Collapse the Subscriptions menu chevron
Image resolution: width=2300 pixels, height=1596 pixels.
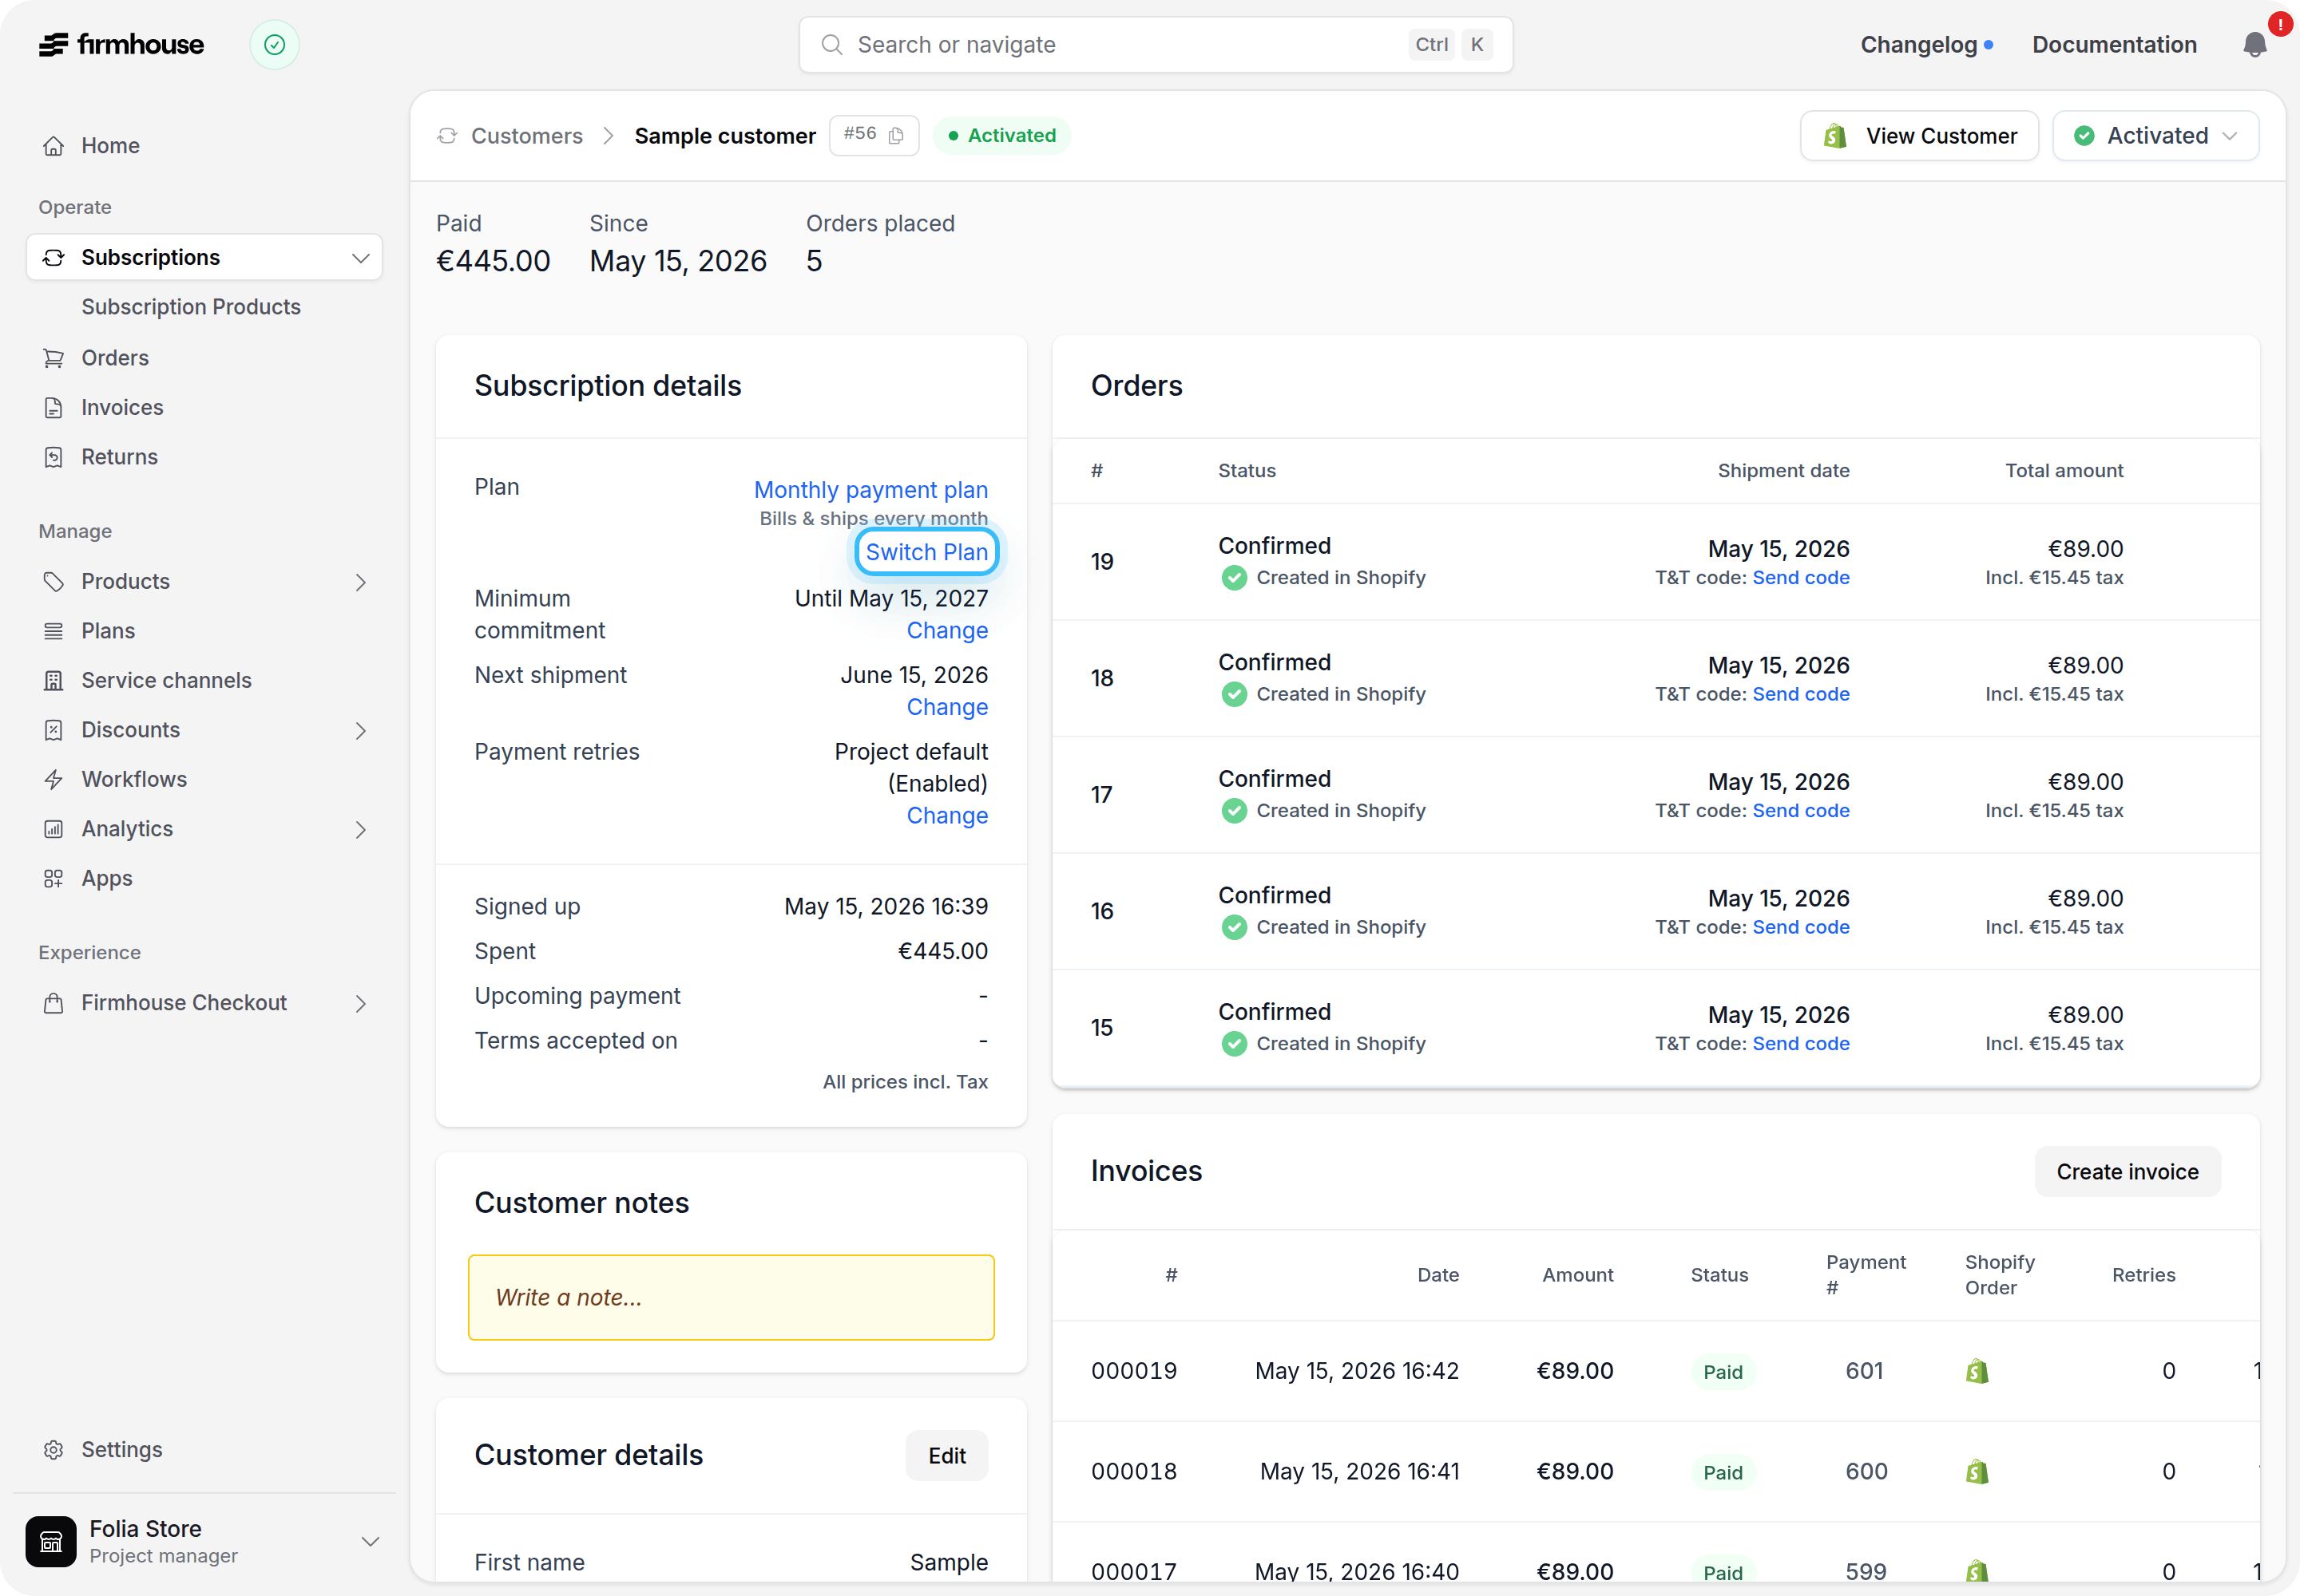(361, 258)
